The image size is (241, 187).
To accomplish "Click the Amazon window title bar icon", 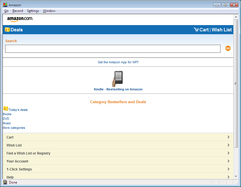I will tap(5, 5).
